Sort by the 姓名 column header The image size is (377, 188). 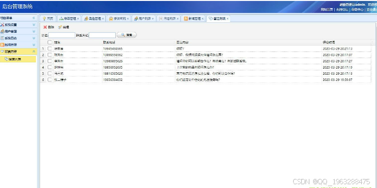pyautogui.click(x=77, y=42)
